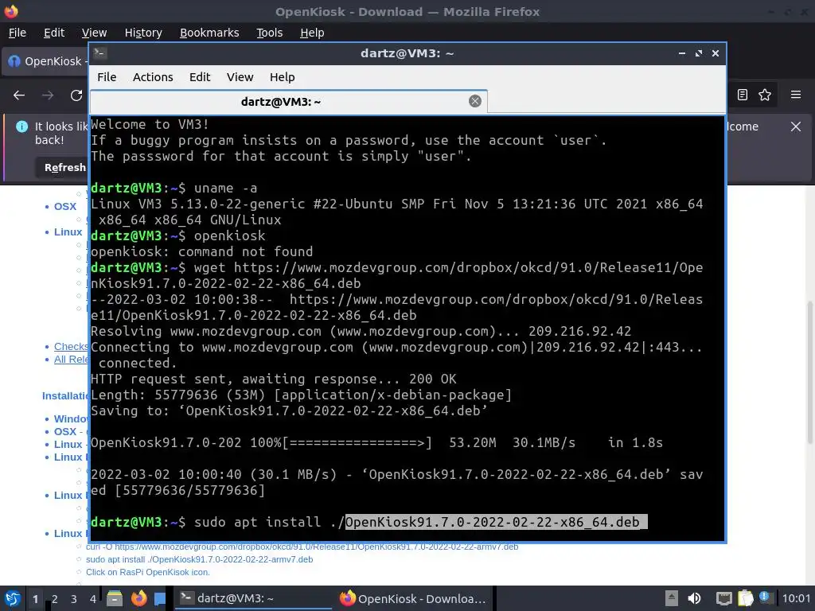The height and width of the screenshot is (611, 815).
Task: Go forward in Firefox
Action: tap(48, 95)
